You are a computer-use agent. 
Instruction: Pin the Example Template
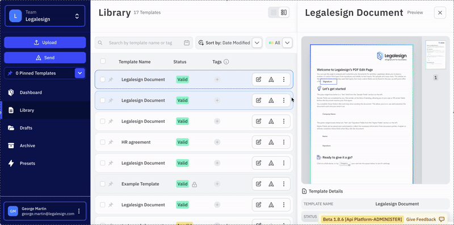111,184
